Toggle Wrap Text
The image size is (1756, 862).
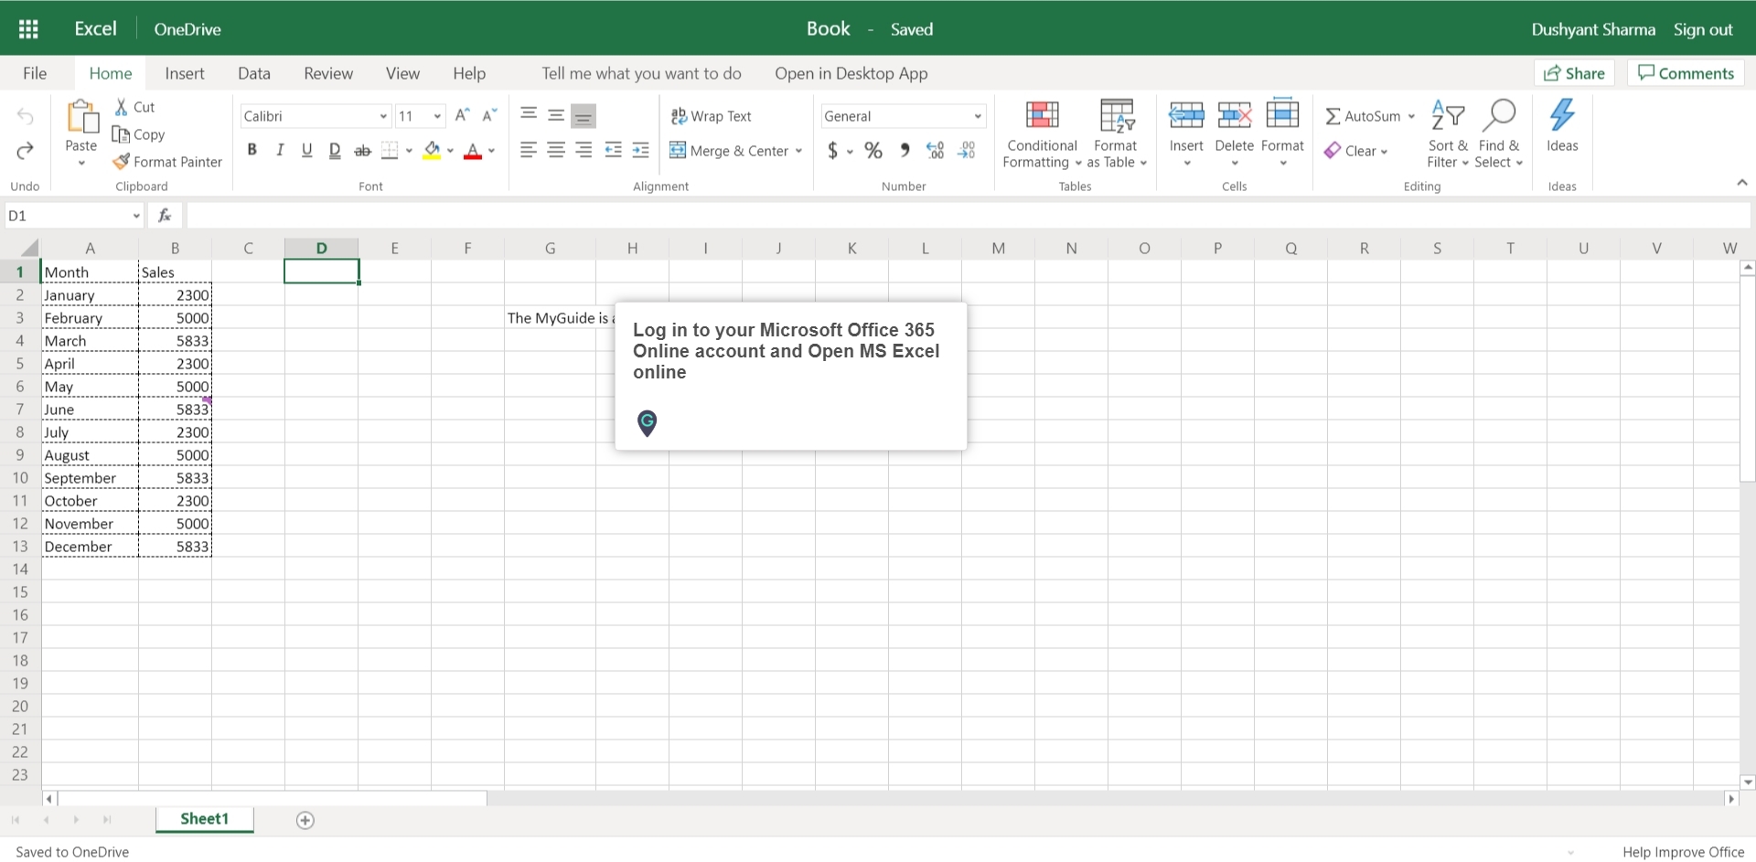712,116
